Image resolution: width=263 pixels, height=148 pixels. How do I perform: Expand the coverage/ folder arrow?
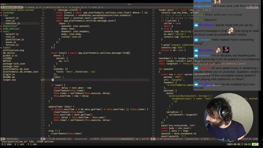pyautogui.click(x=1, y=13)
